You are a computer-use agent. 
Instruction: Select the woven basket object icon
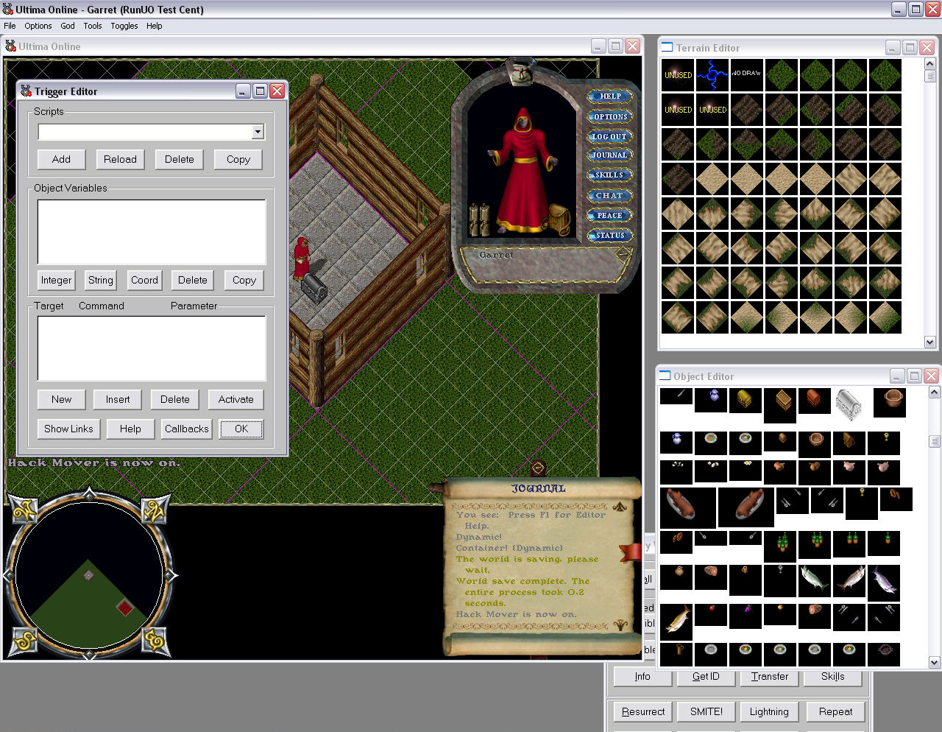889,401
